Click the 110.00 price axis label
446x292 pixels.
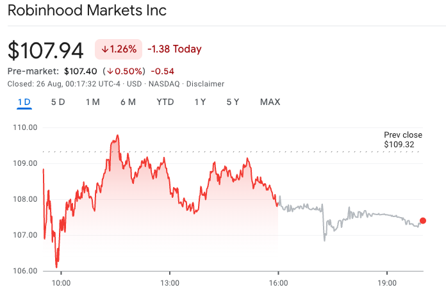(x=26, y=127)
